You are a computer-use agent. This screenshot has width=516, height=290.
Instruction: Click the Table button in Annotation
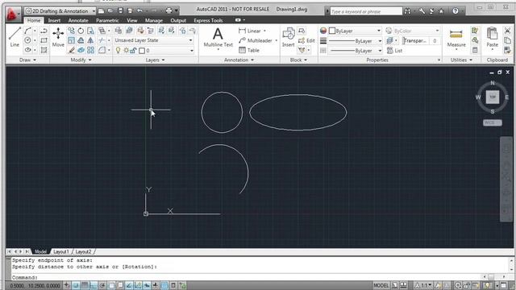[249, 50]
